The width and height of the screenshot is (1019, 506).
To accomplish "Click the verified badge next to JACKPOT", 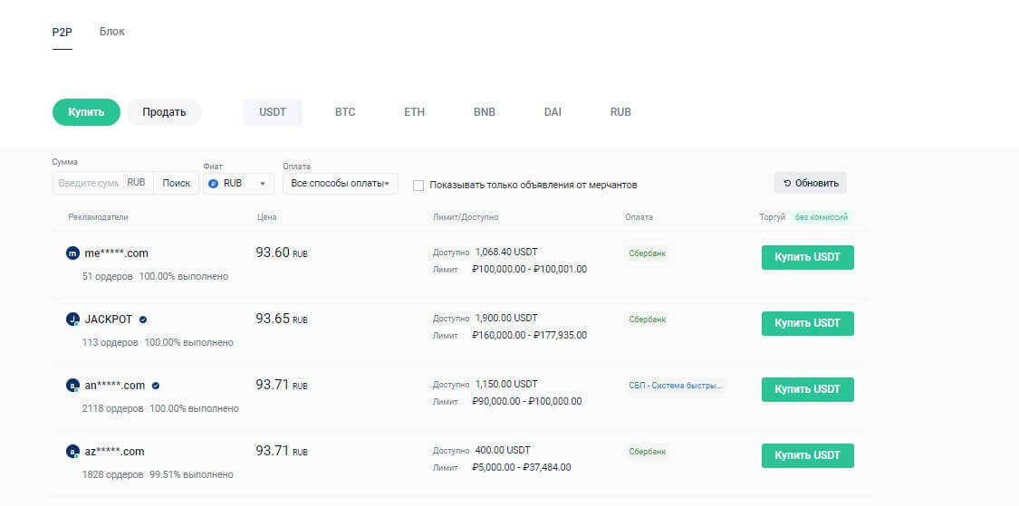I will pos(144,320).
